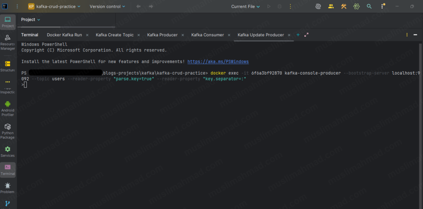Open Search Everywhere magnifier
This screenshot has height=209, width=423.
tap(369, 7)
